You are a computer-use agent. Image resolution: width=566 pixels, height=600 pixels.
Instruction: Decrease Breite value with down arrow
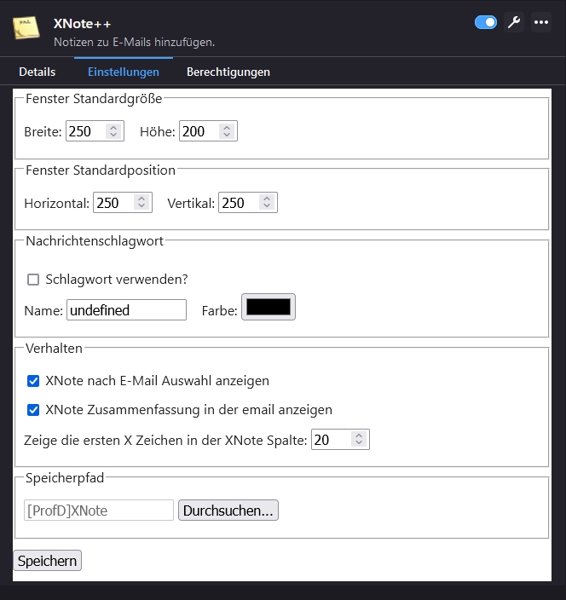click(113, 135)
